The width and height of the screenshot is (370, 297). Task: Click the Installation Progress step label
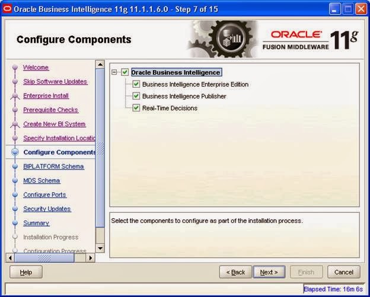pyautogui.click(x=51, y=237)
